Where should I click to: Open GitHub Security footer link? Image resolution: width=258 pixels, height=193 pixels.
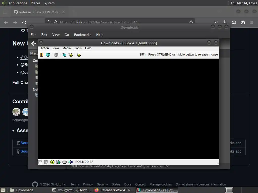tap(102, 184)
